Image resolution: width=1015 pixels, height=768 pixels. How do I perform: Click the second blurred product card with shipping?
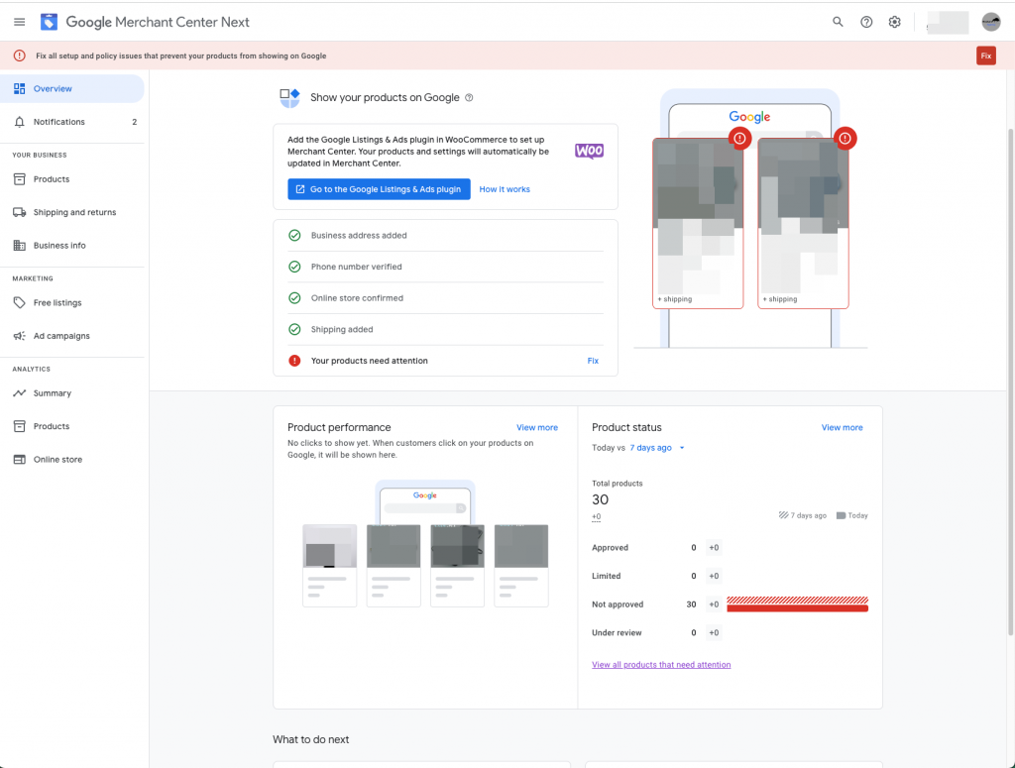(x=803, y=223)
